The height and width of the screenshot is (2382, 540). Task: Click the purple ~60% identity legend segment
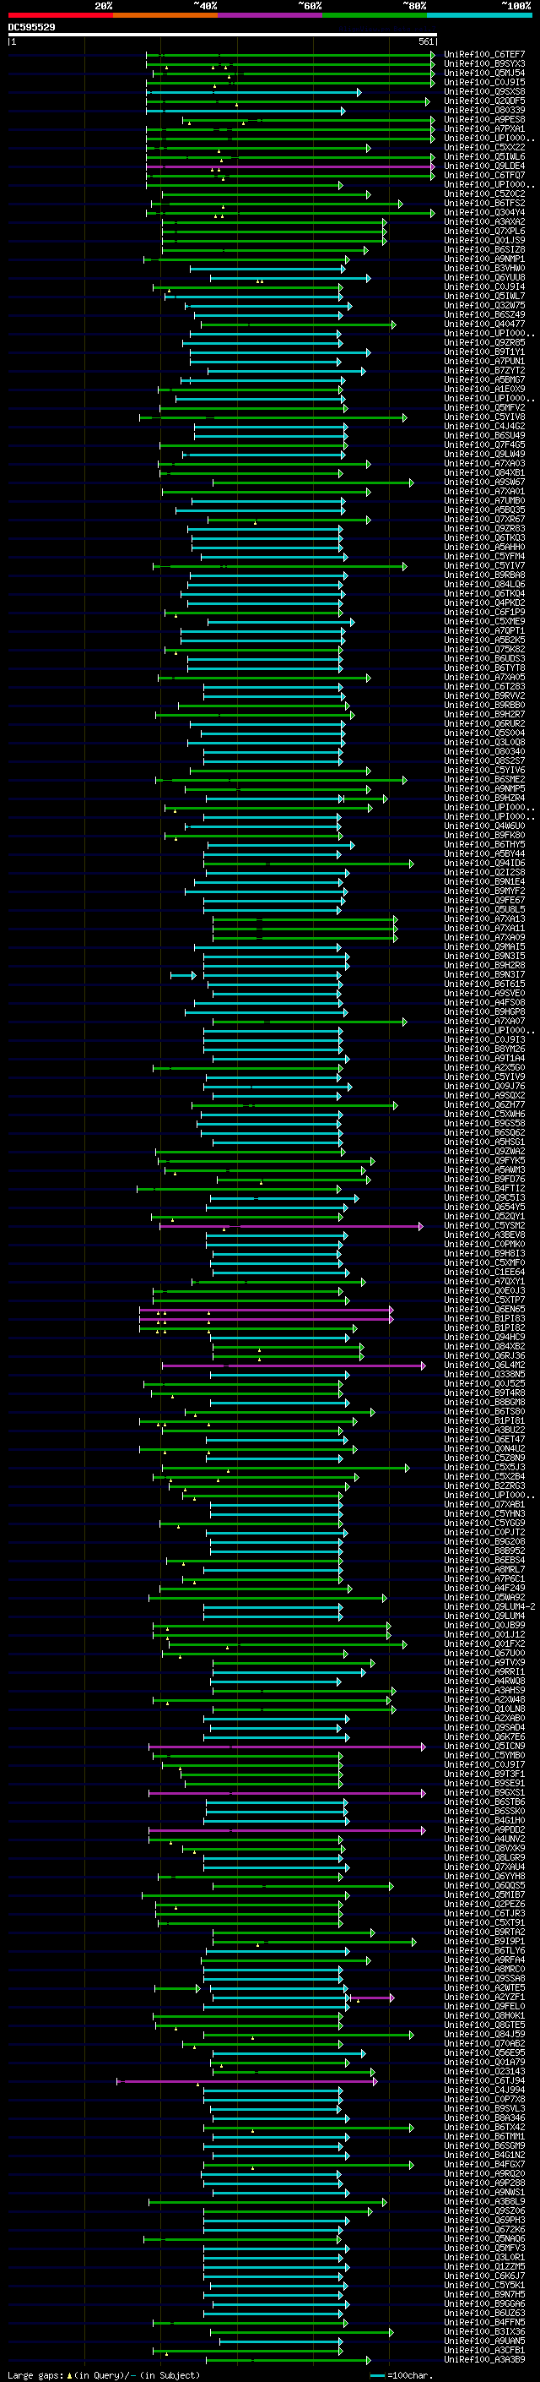271,15
